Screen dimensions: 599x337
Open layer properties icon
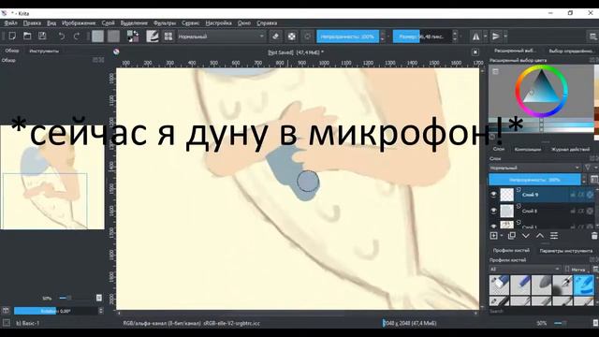(554, 236)
